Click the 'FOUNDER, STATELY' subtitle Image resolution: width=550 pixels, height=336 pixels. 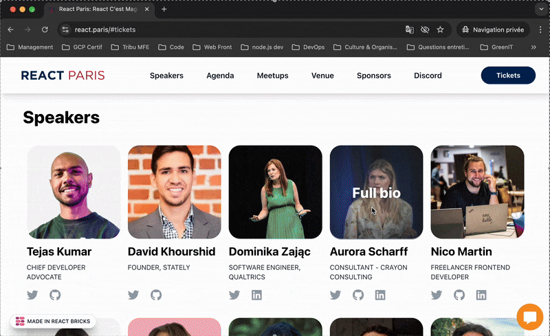pyautogui.click(x=159, y=267)
